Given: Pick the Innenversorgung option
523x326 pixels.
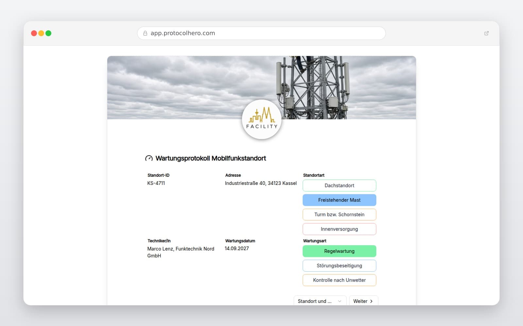Looking at the screenshot, I should point(339,229).
